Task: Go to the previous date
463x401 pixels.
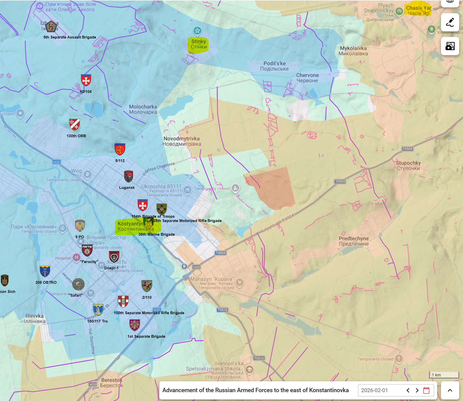Action: pos(408,390)
